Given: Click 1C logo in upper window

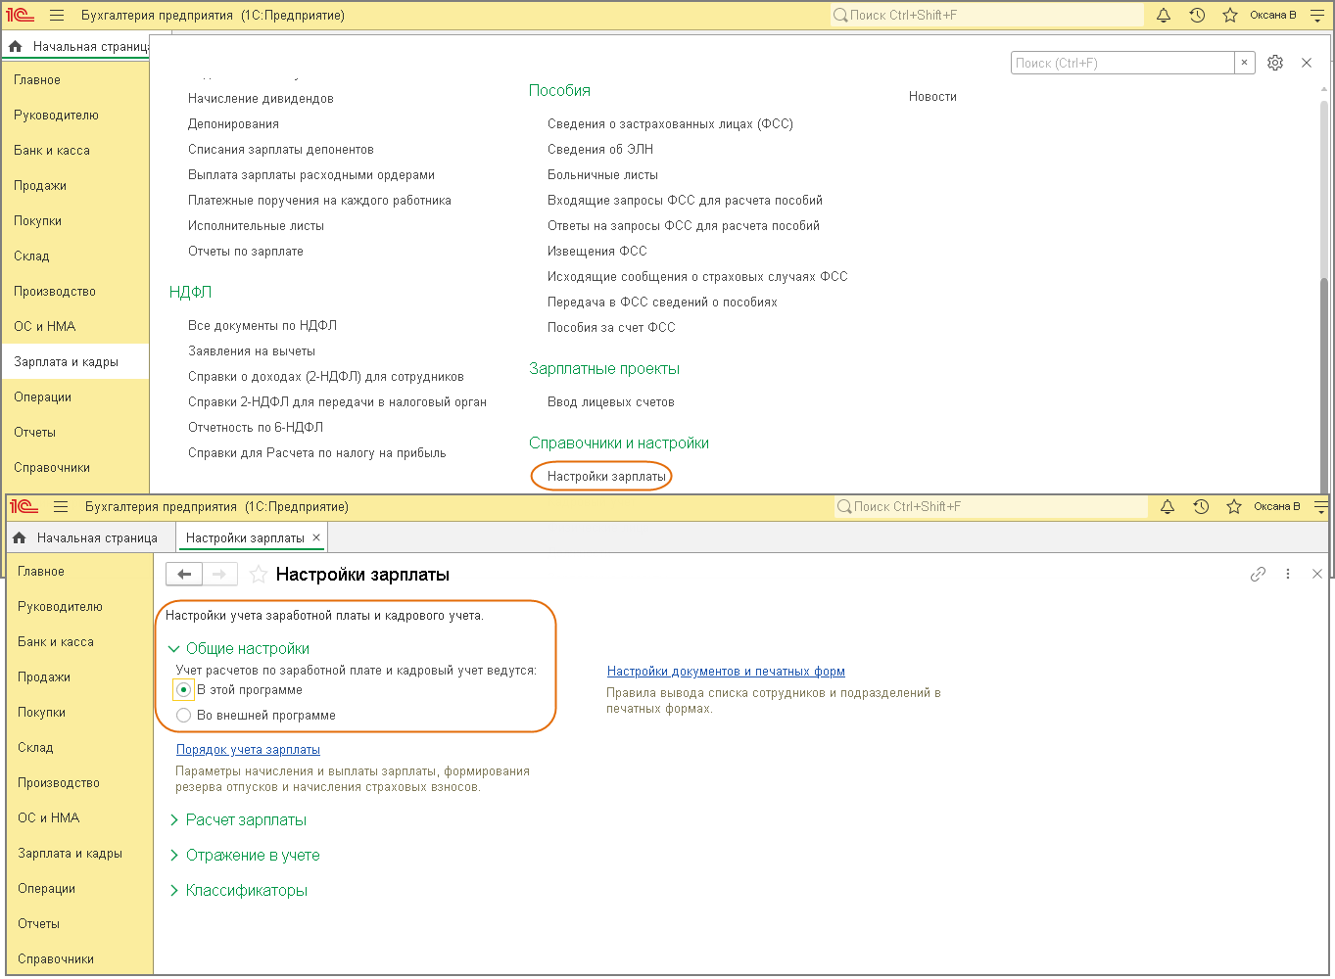Looking at the screenshot, I should point(21,16).
